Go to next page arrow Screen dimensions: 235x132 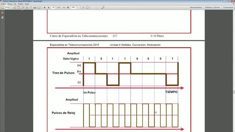pos(49,7)
